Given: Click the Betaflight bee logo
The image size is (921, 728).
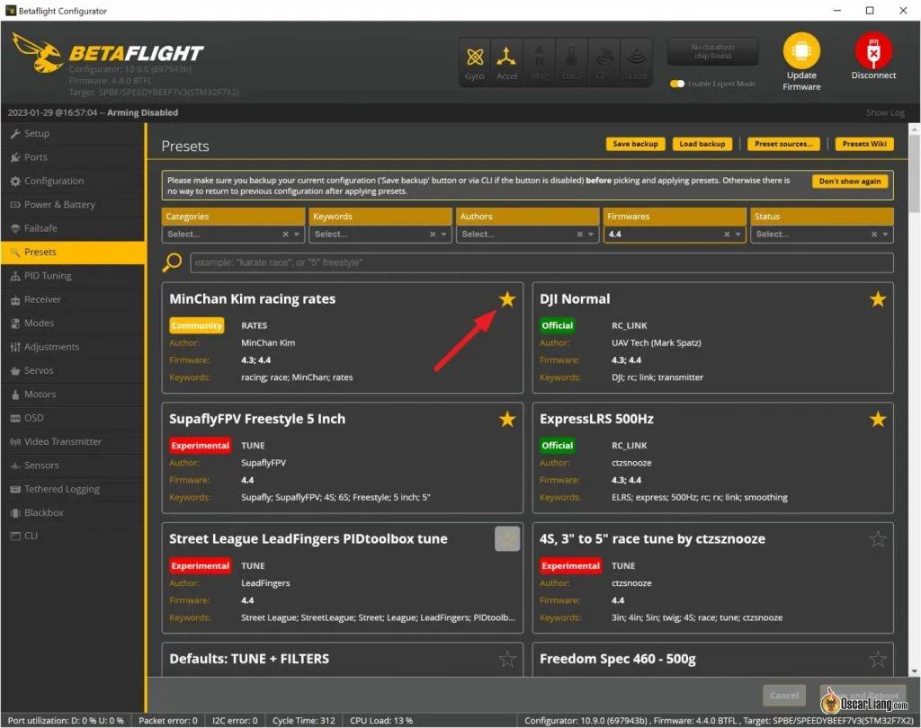Looking at the screenshot, I should point(38,53).
